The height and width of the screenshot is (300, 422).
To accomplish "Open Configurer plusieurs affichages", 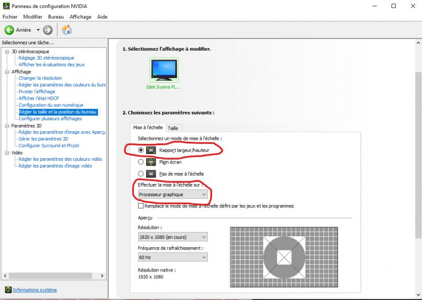I will click(50, 119).
